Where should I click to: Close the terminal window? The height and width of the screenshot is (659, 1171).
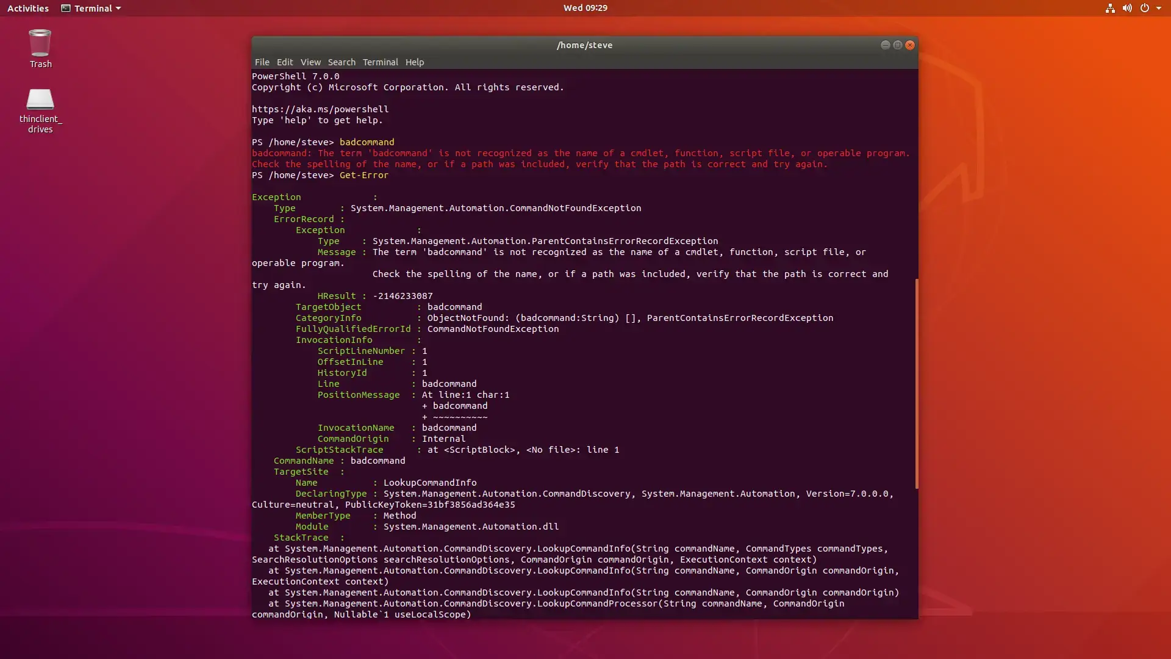(910, 45)
